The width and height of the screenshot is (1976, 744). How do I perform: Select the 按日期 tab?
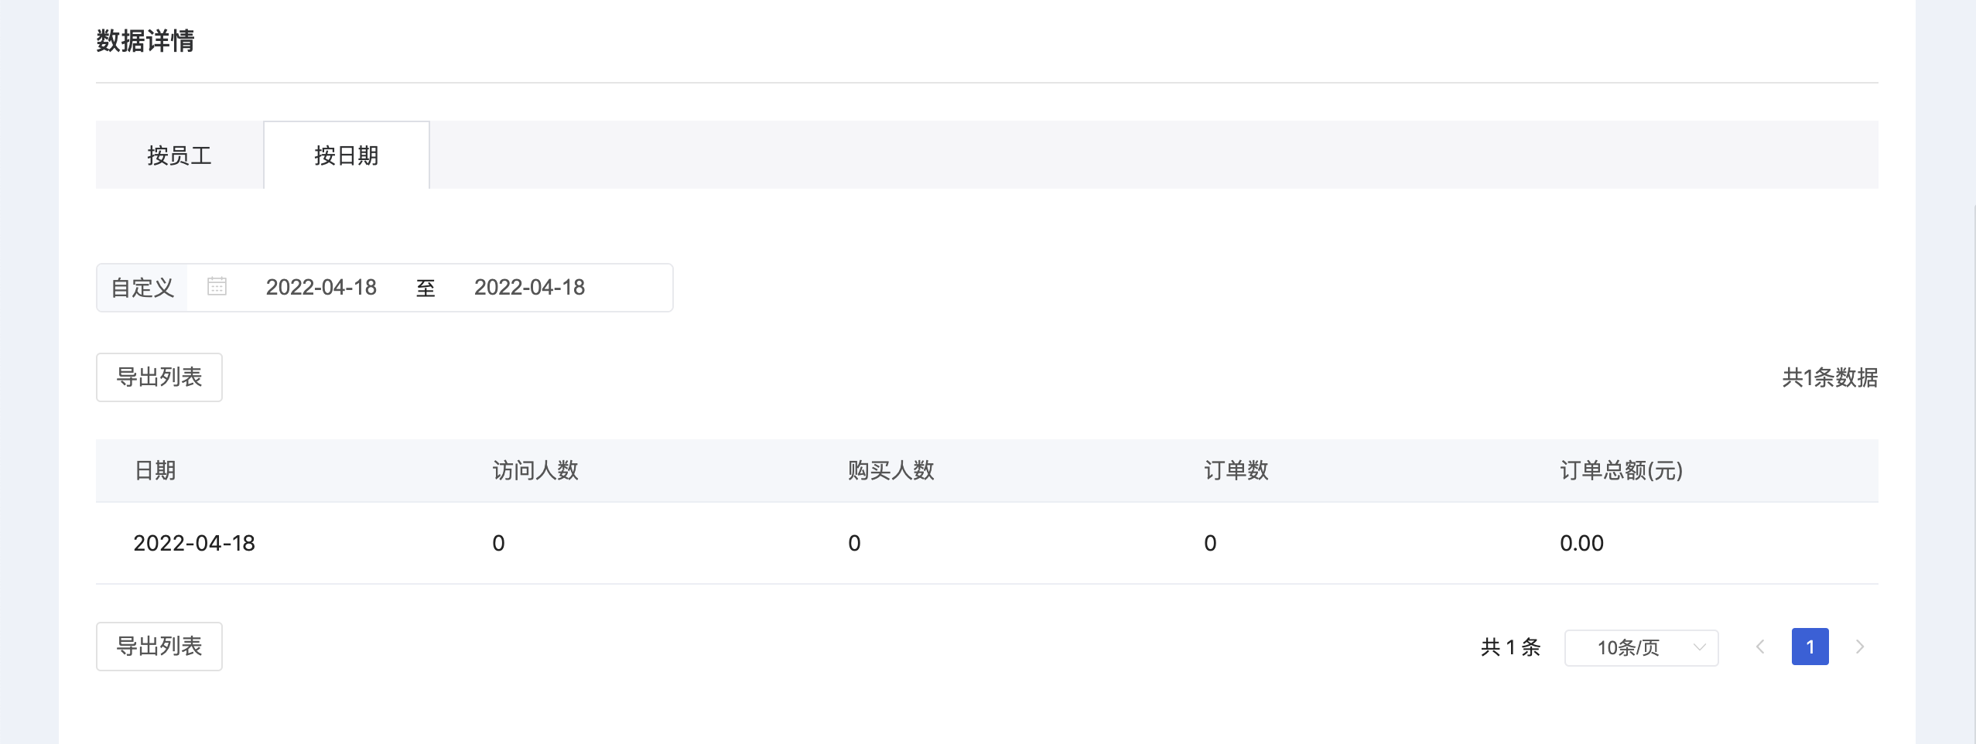[347, 155]
